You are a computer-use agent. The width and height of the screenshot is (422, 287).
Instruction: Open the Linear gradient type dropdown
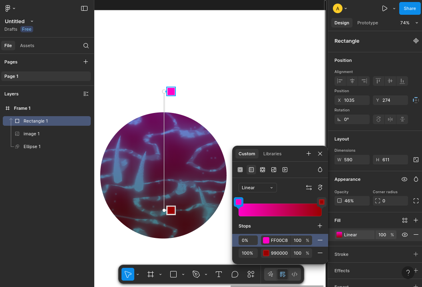coord(257,188)
